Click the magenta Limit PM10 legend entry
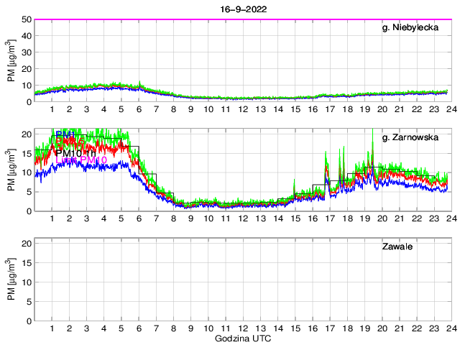Viewport: 460px width, 345px height. pos(81,160)
